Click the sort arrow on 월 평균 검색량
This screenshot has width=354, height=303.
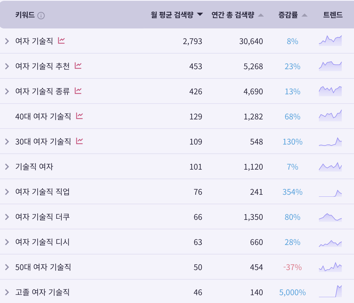(200, 15)
